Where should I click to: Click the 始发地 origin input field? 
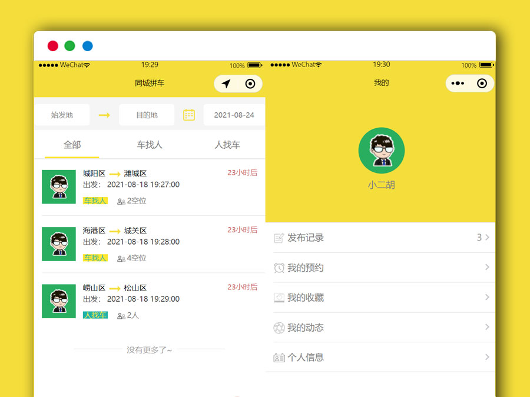tap(62, 115)
